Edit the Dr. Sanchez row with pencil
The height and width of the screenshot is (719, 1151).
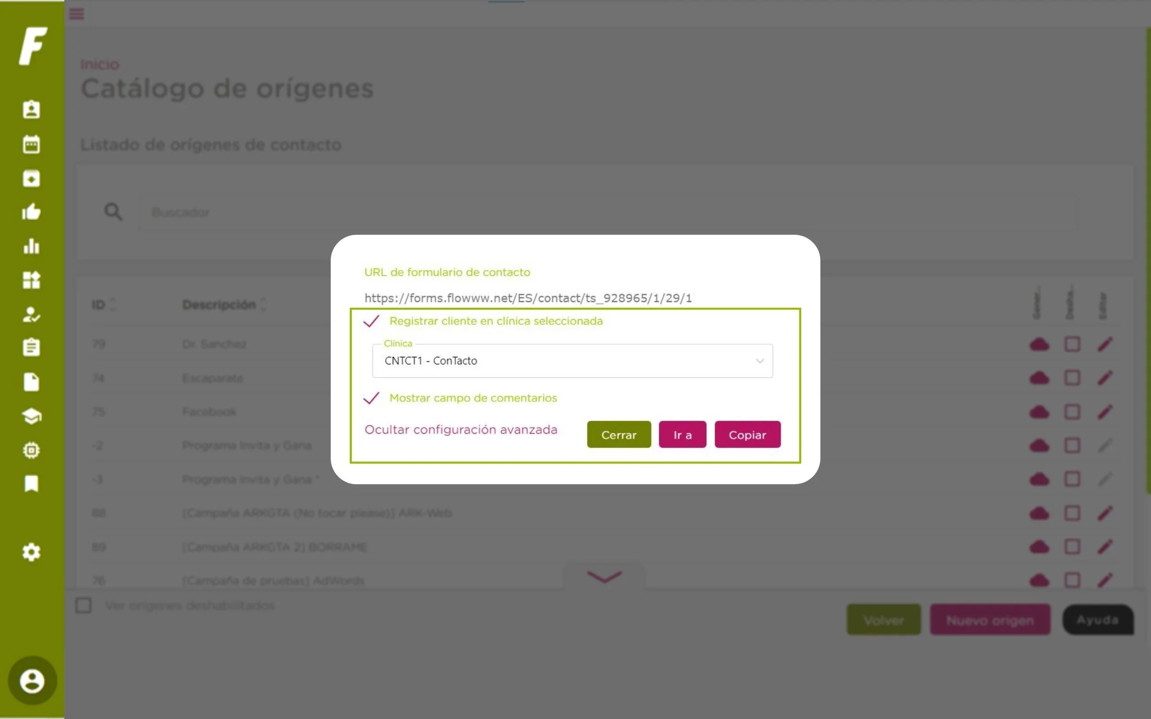[x=1105, y=344]
